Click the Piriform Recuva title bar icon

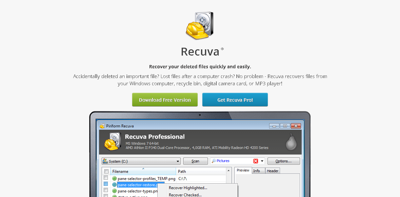tap(102, 126)
